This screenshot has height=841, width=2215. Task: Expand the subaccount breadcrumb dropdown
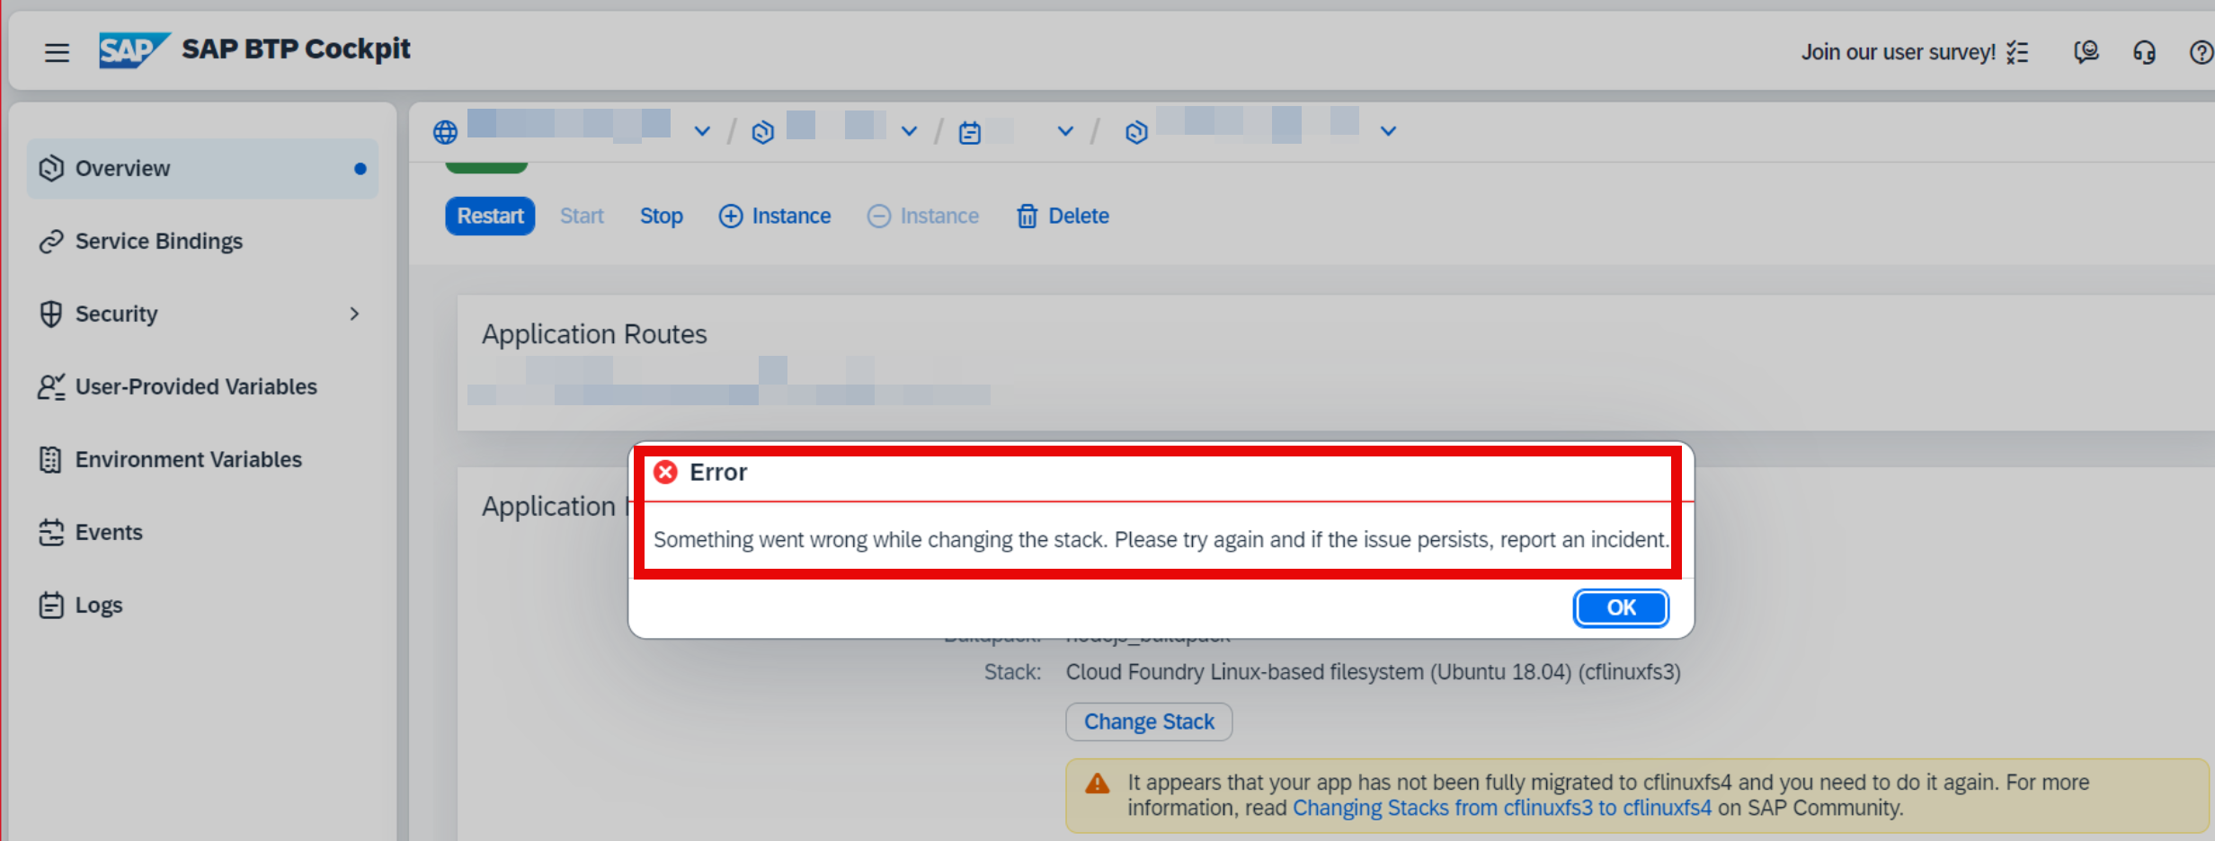click(909, 131)
